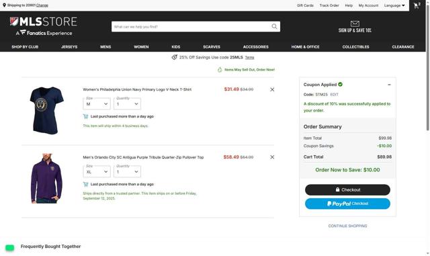Click the Cart Total $89.98 amount
This screenshot has width=430, height=256.
click(x=384, y=157)
